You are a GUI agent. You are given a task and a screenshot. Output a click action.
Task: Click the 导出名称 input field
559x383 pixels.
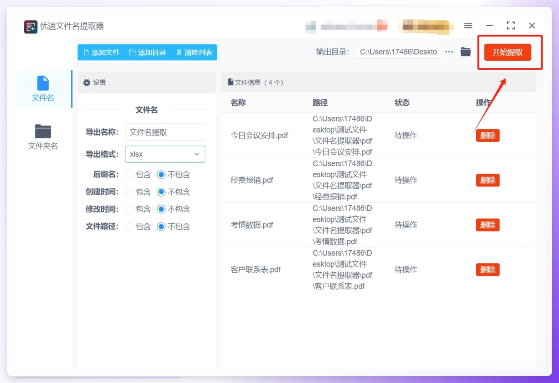[x=165, y=132]
